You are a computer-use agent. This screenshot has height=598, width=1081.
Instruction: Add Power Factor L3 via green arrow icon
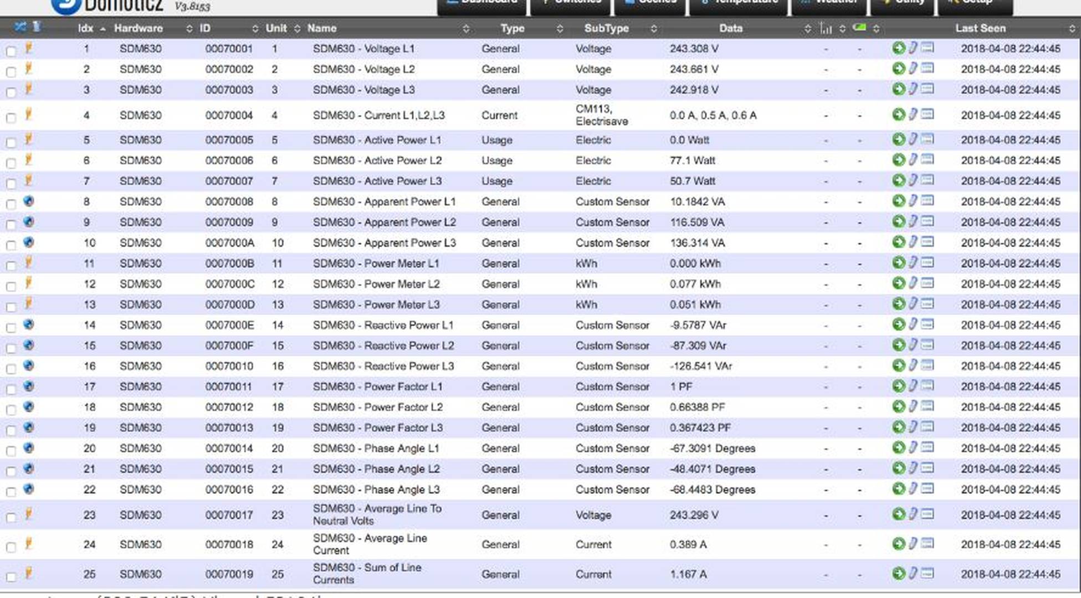pos(898,427)
